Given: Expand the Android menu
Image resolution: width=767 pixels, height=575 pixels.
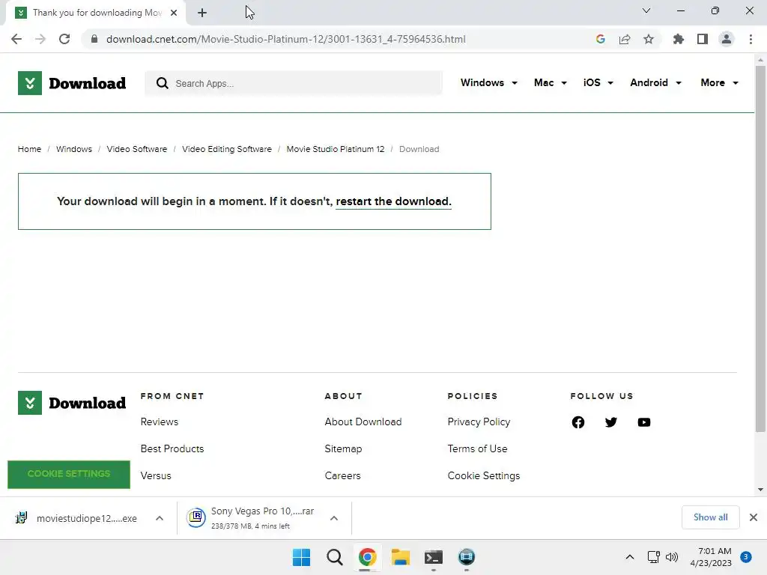Looking at the screenshot, I should coord(655,82).
